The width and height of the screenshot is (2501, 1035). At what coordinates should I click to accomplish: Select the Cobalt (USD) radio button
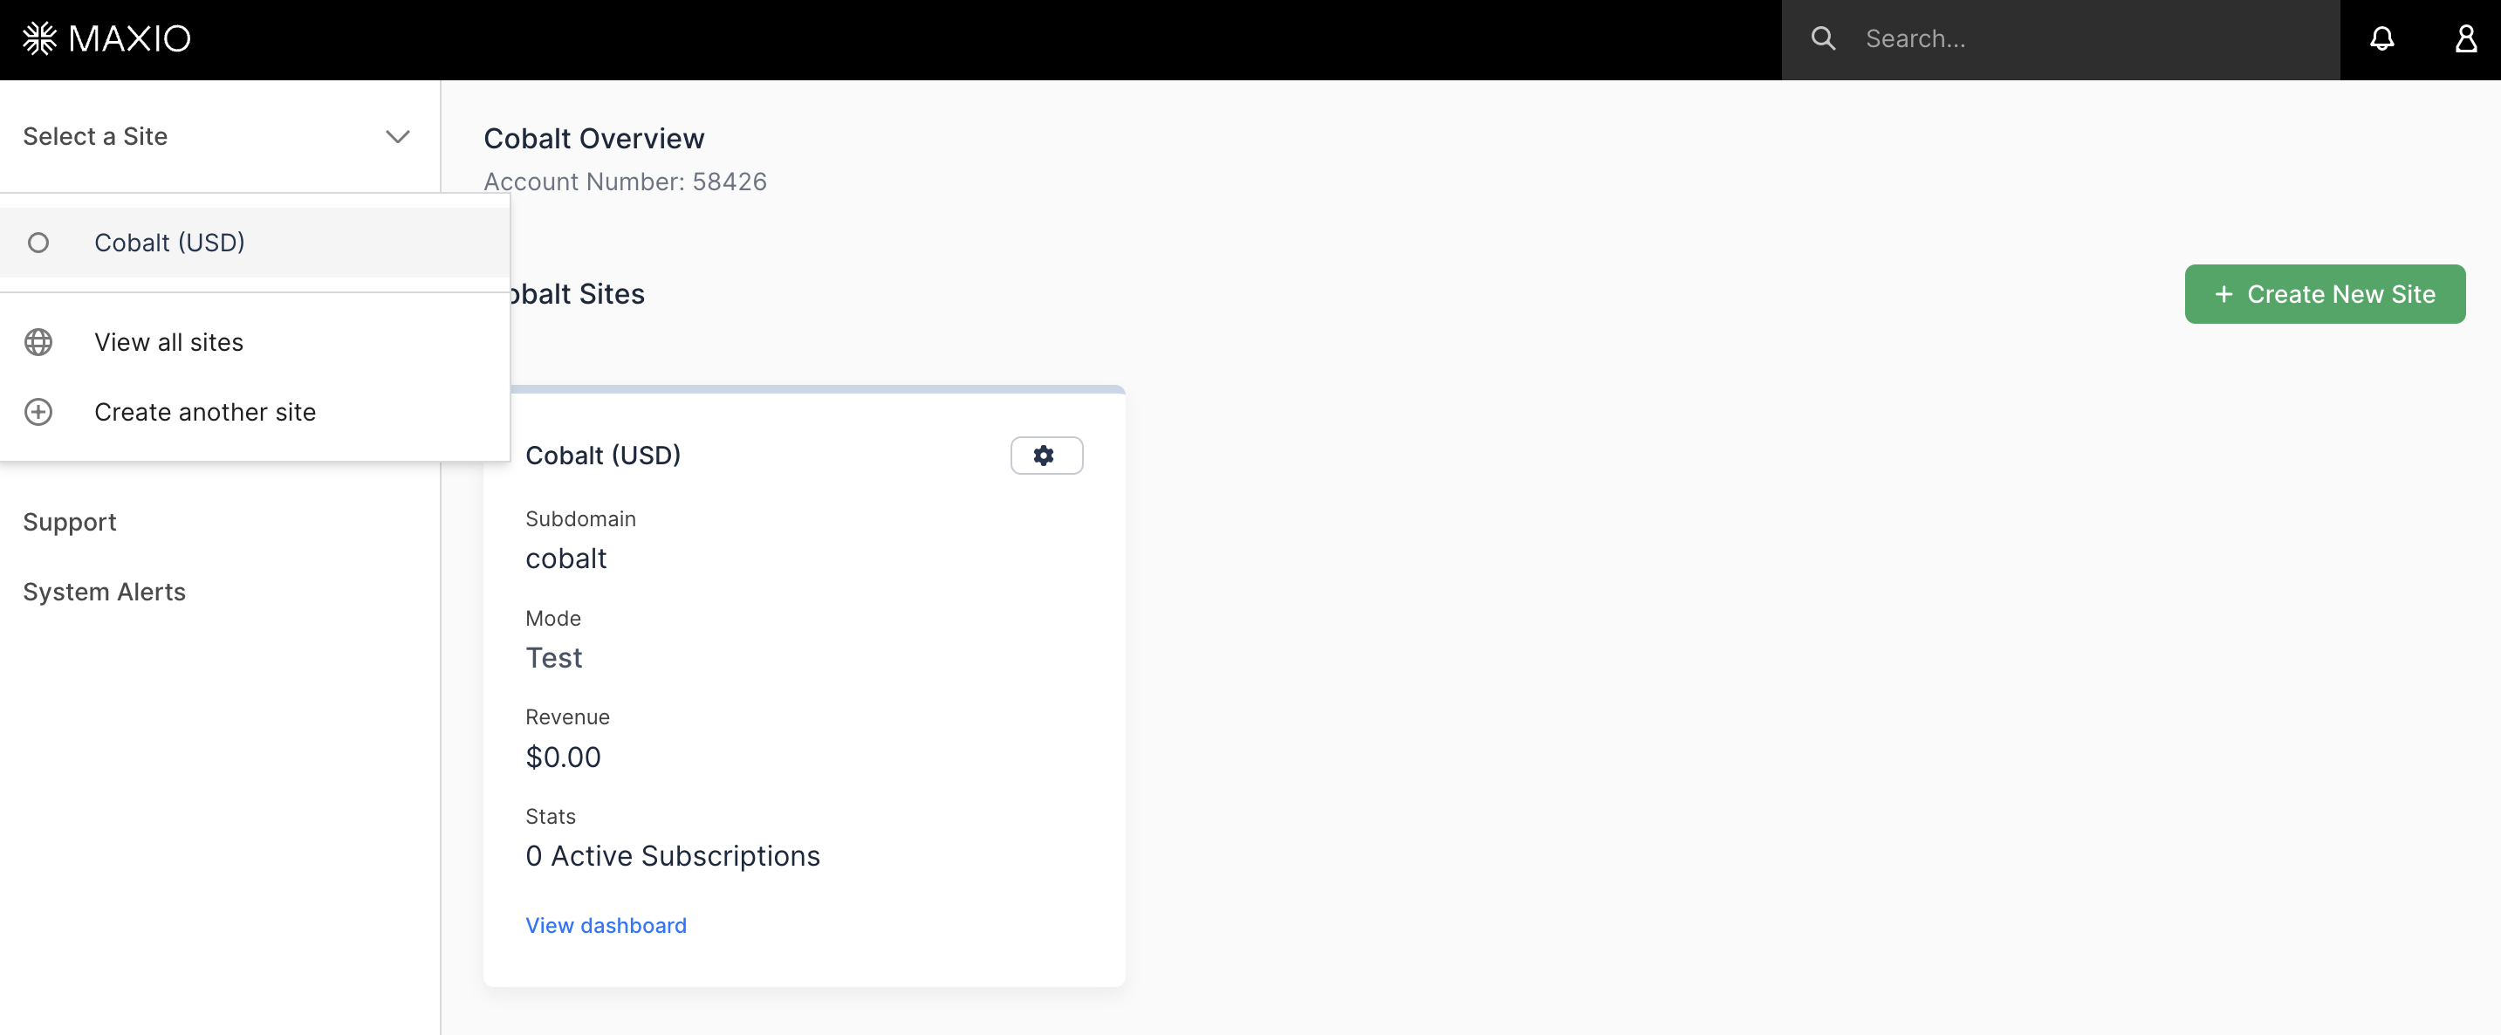(x=39, y=243)
